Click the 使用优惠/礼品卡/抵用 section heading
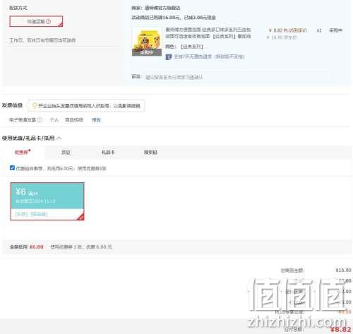The height and width of the screenshot is (334, 353). (28, 138)
